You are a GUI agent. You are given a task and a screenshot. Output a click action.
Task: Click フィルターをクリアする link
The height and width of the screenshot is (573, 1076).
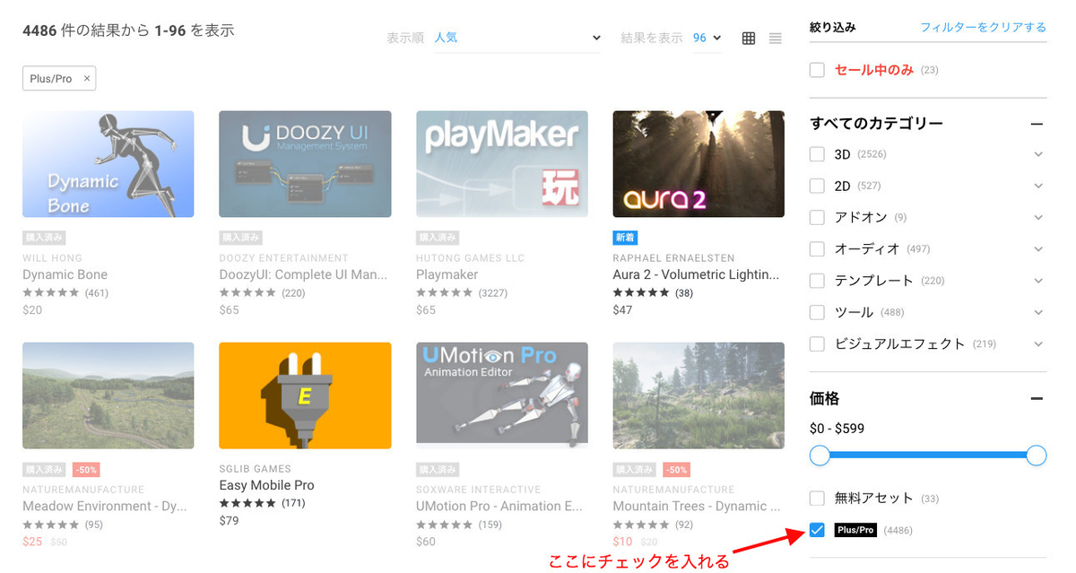(x=983, y=28)
